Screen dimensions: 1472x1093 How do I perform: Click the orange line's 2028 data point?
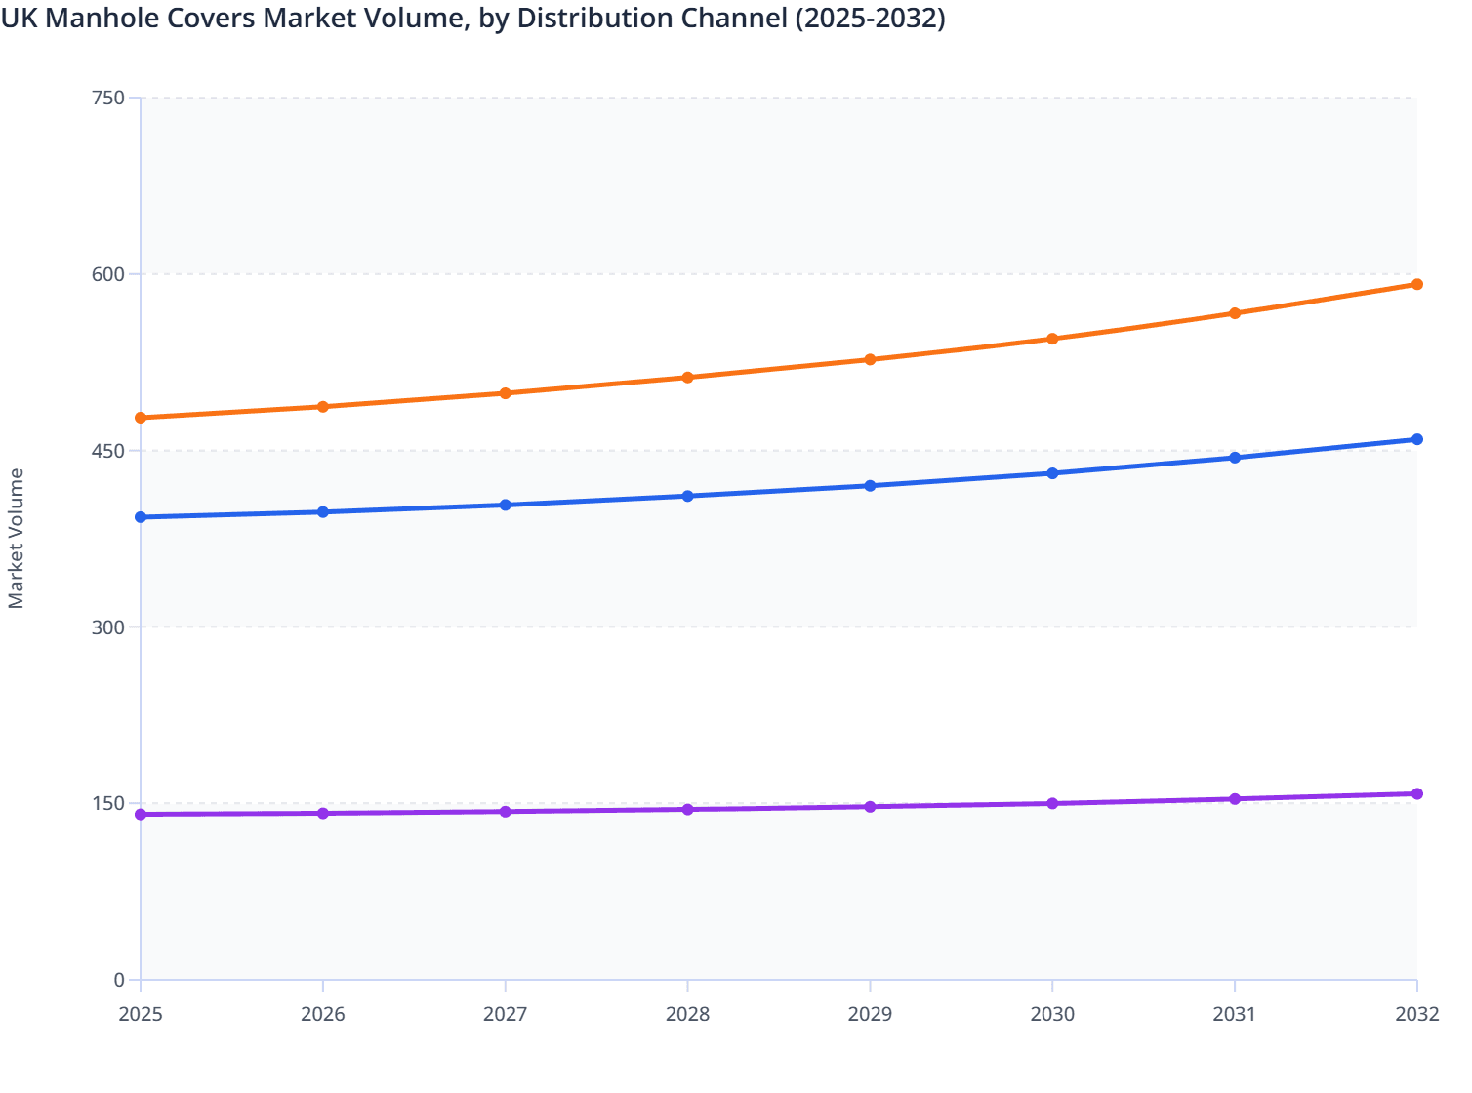688,378
